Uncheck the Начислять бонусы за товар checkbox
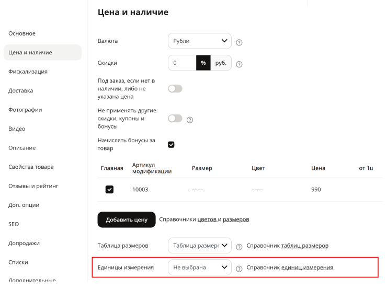Image resolution: width=387 pixels, height=290 pixels. click(x=171, y=145)
